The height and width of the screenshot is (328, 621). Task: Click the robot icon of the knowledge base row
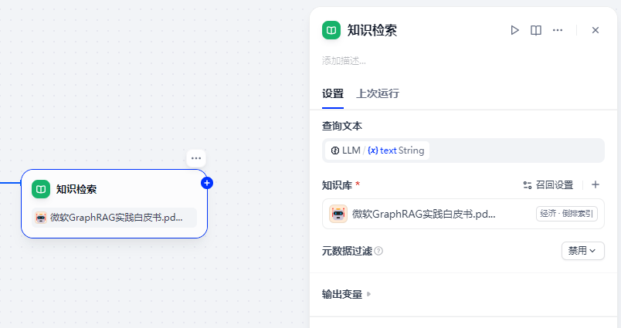[338, 214]
